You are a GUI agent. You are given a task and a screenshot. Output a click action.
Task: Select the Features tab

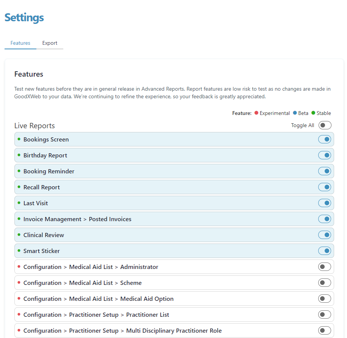[20, 43]
